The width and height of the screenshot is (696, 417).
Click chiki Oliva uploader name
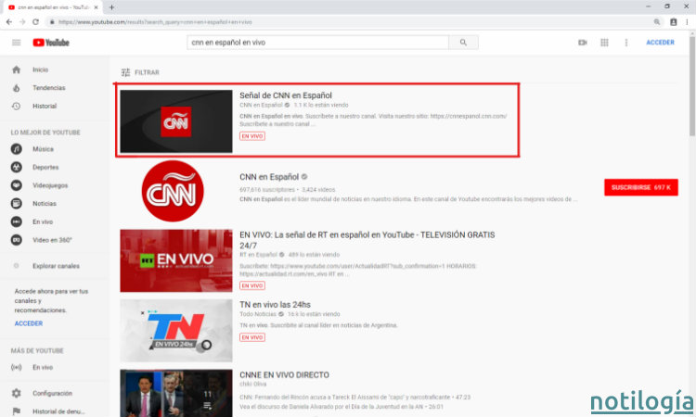(x=253, y=385)
